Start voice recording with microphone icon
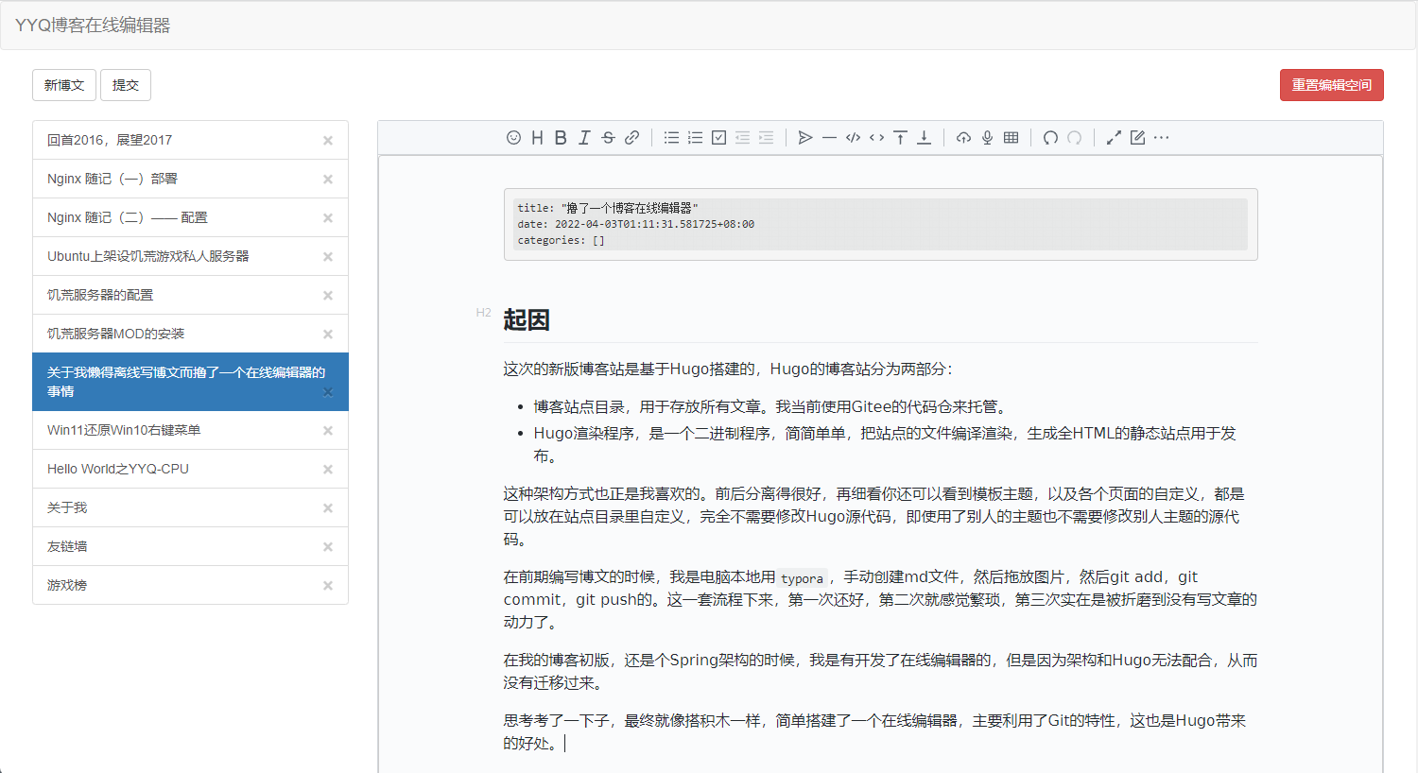 (987, 138)
